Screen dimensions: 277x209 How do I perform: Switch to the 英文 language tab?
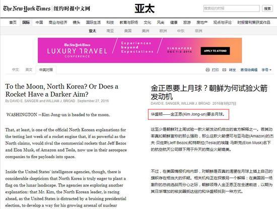tap(29, 69)
